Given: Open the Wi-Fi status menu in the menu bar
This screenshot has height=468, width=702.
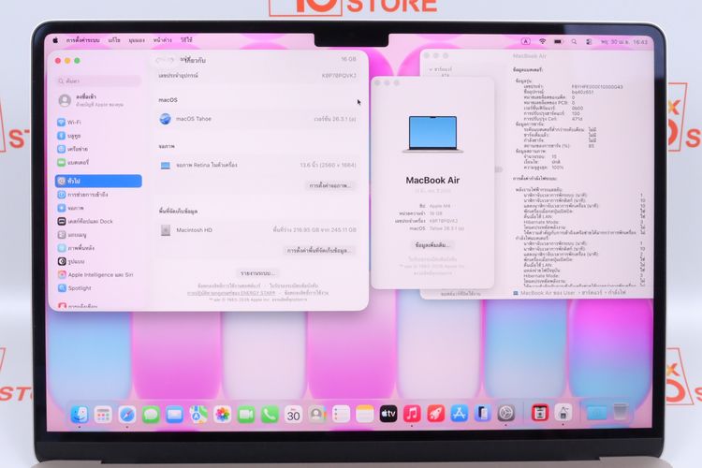Looking at the screenshot, I should 542,41.
